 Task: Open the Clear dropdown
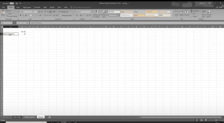point(194,16)
